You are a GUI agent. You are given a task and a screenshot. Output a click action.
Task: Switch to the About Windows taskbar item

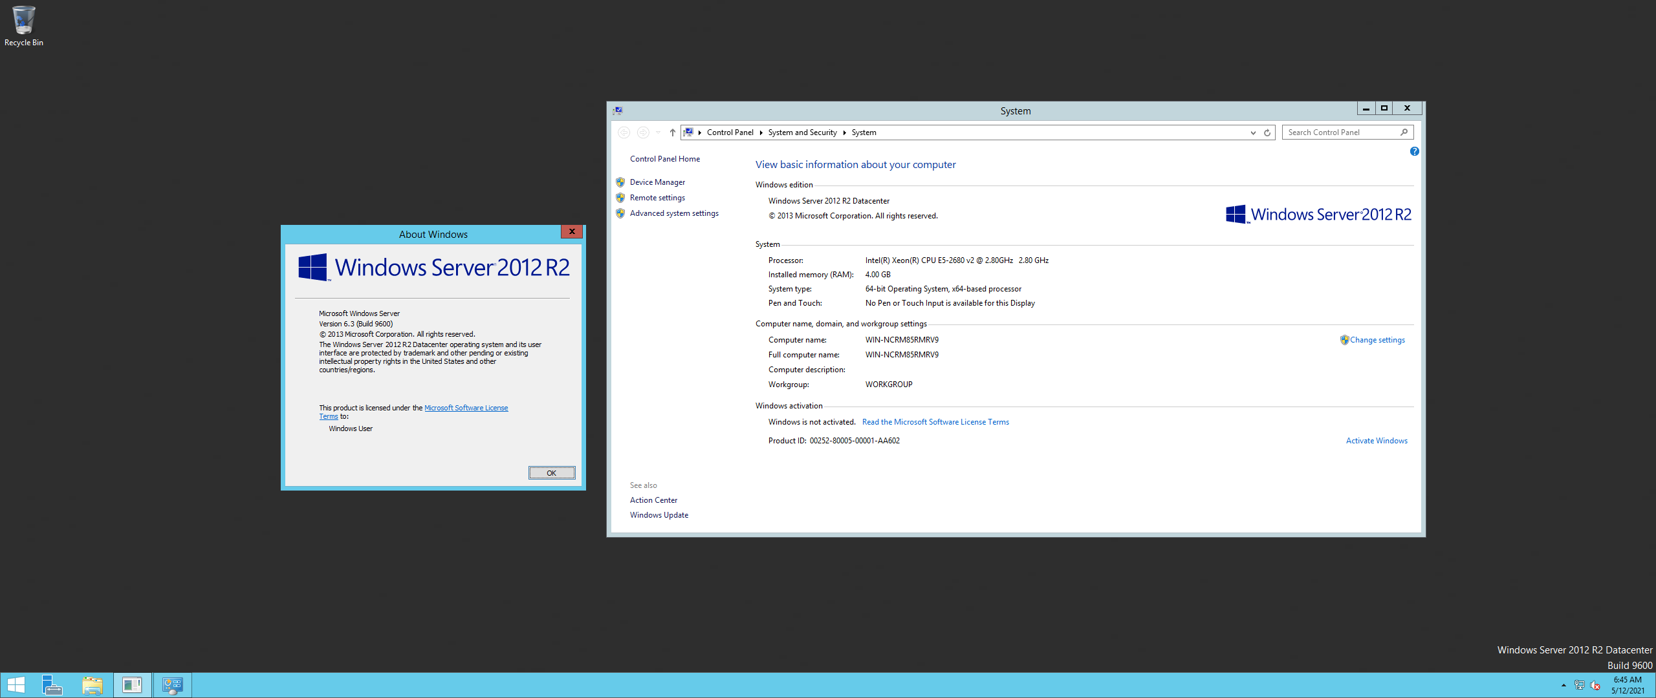click(x=133, y=685)
